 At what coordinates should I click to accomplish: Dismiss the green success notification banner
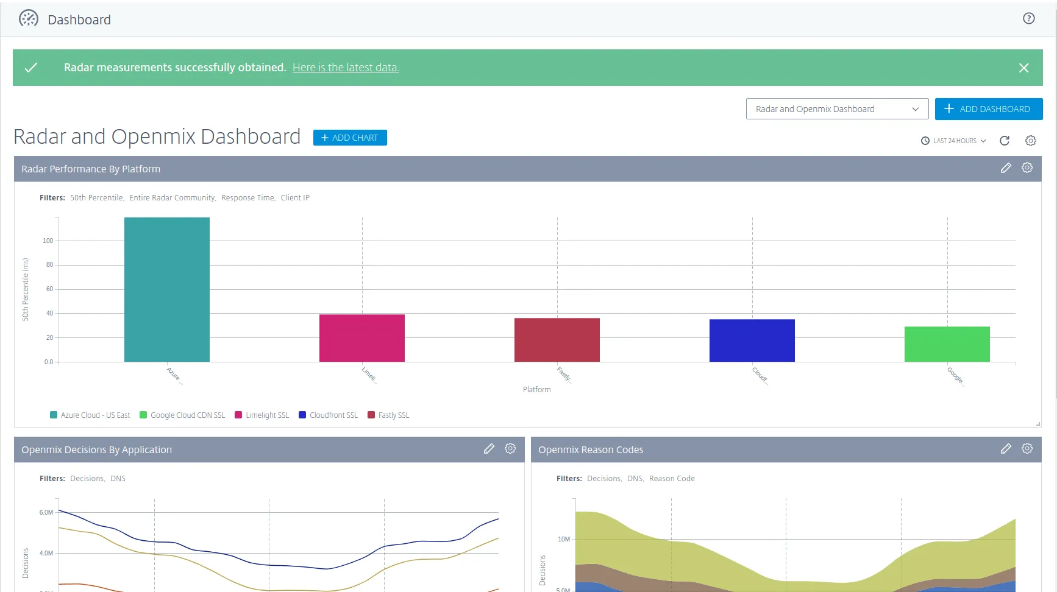tap(1024, 68)
